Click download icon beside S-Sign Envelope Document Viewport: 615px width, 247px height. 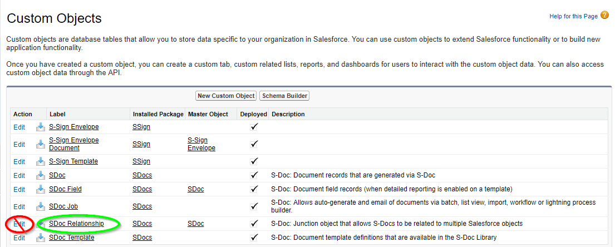pyautogui.click(x=41, y=144)
